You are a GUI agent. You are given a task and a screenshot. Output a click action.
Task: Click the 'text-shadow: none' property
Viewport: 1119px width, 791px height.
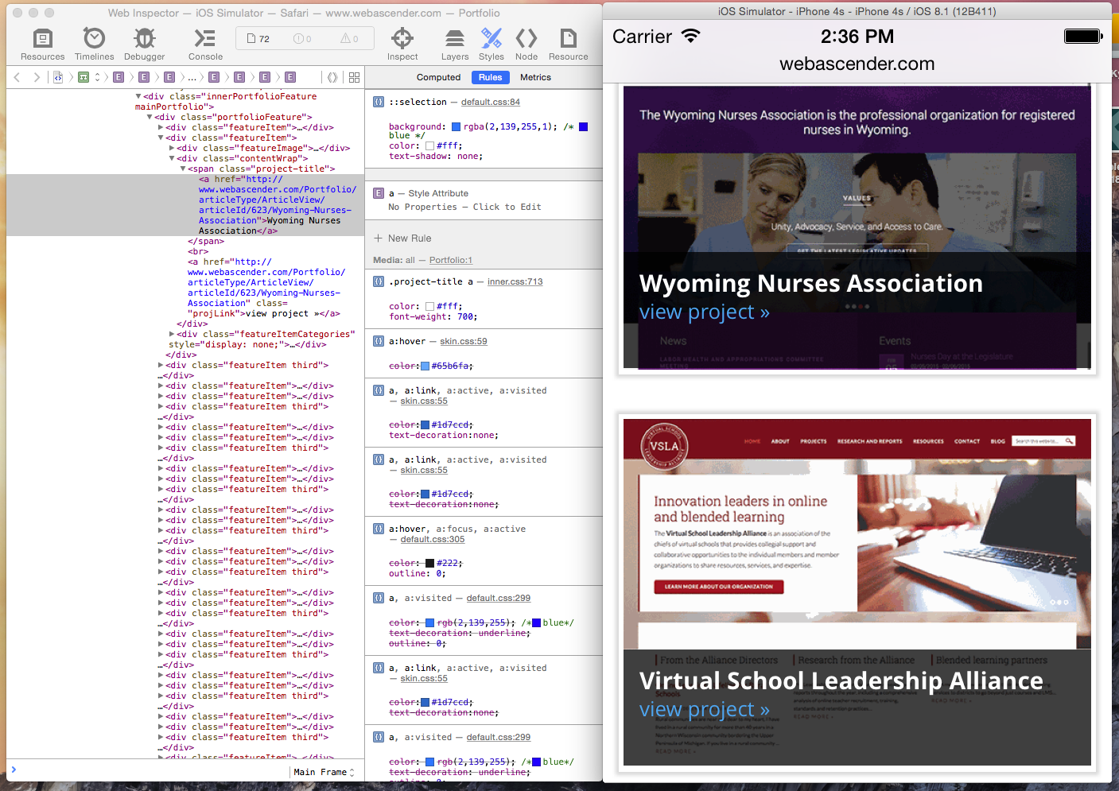click(436, 156)
